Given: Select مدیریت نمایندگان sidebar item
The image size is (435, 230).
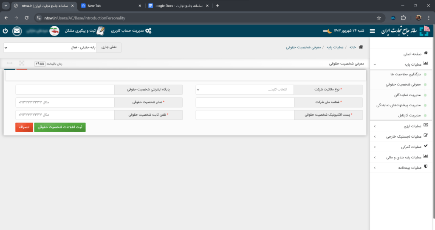Looking at the screenshot, I should pyautogui.click(x=407, y=95).
